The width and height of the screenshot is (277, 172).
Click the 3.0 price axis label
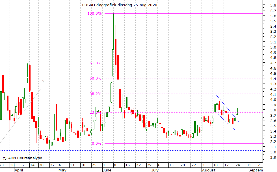[273, 152]
